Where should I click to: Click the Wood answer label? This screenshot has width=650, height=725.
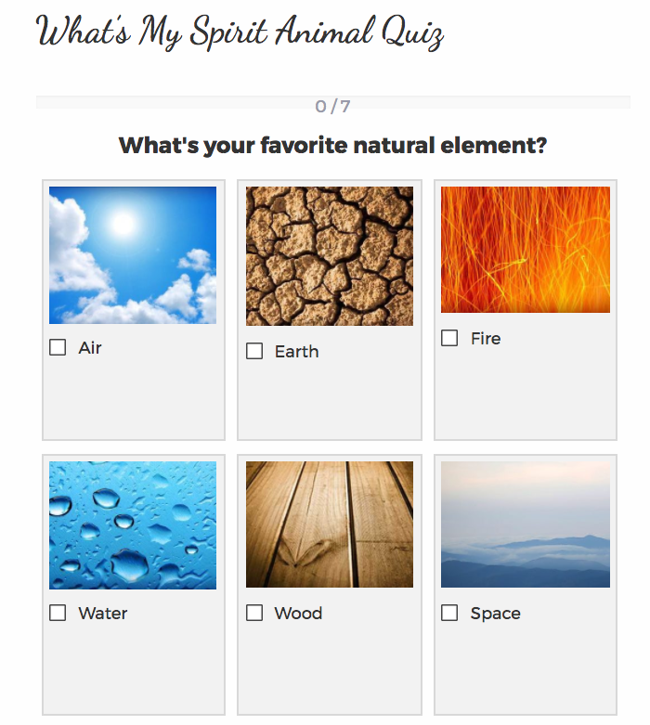pyautogui.click(x=298, y=614)
